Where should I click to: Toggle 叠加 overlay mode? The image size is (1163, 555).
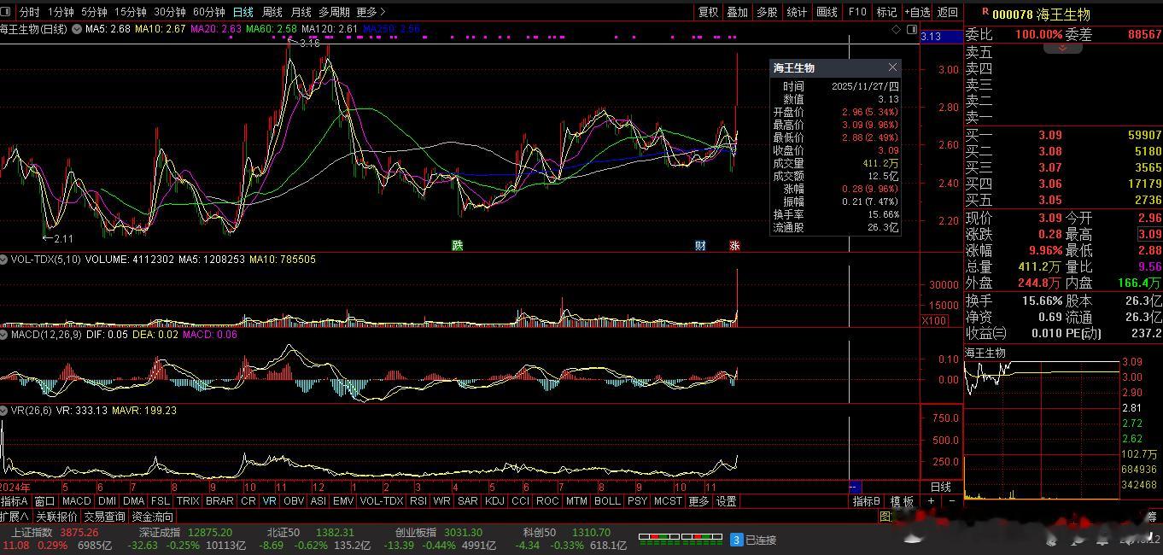coord(737,12)
